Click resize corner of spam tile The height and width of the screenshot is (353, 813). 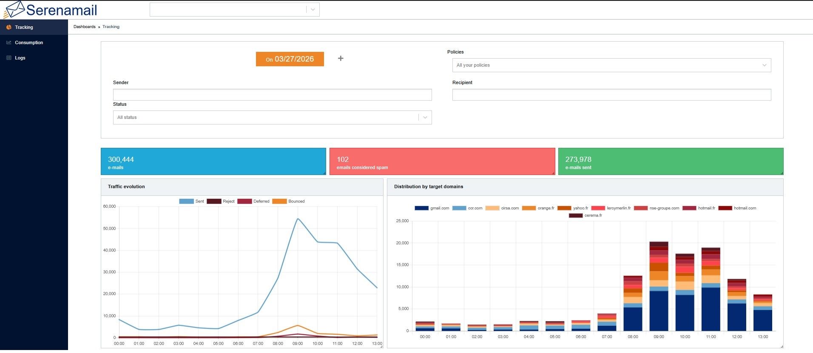click(x=553, y=173)
